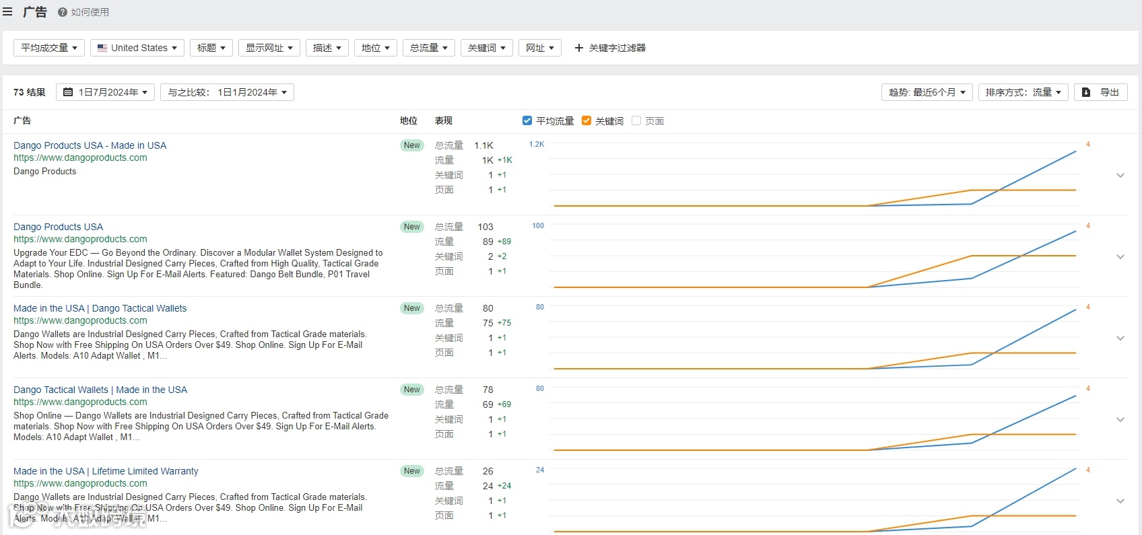Open the Dango Products USA - Made in USA ad link

click(x=90, y=145)
